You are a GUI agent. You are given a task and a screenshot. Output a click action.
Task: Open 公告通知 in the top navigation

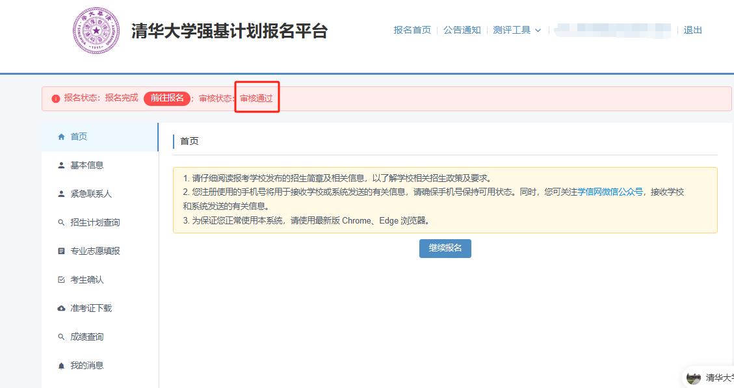tap(462, 30)
